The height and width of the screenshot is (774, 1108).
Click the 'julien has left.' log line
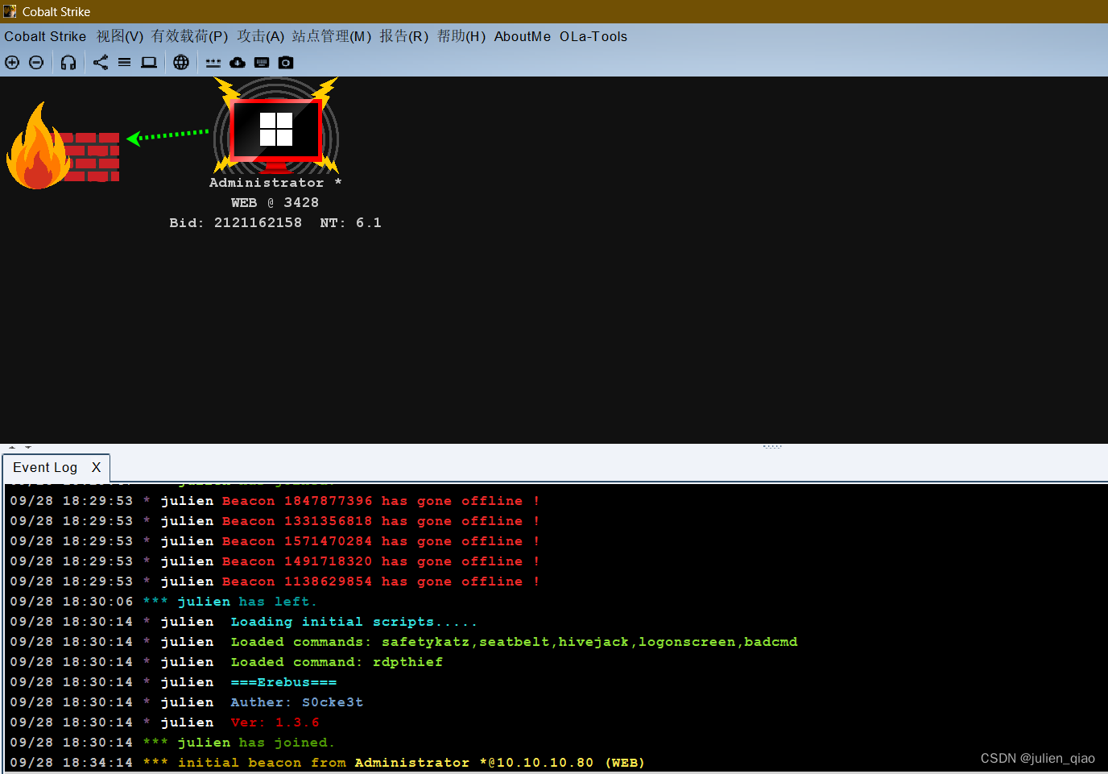click(163, 602)
